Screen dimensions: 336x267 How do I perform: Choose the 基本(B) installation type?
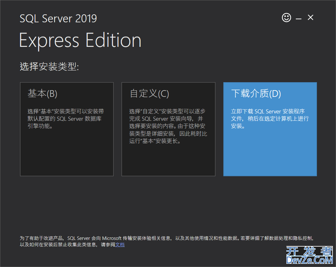click(x=66, y=129)
